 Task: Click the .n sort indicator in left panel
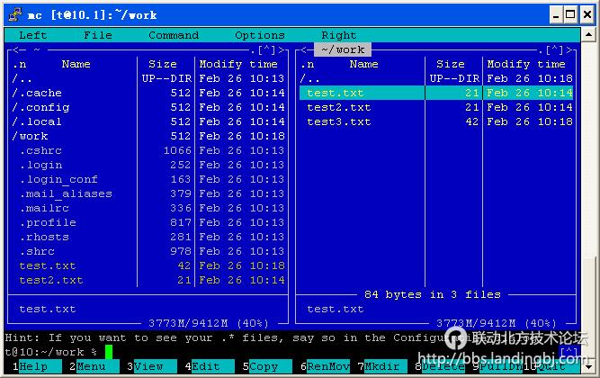[x=20, y=64]
